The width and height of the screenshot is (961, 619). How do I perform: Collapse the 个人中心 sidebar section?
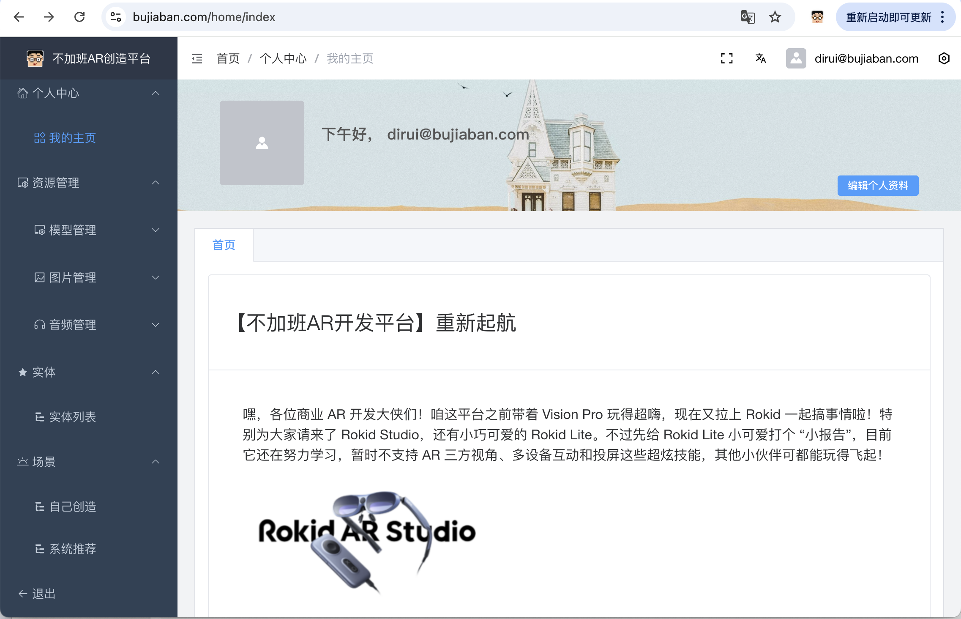(x=156, y=93)
